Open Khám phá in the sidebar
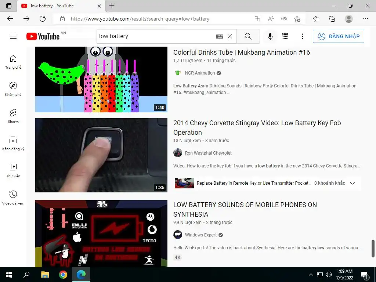376x282 pixels. [13, 89]
